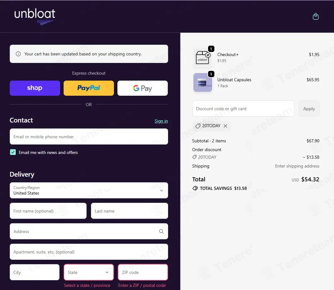The height and width of the screenshot is (290, 334).
Task: Open the Checkout+ product thumbnail
Action: (x=203, y=58)
